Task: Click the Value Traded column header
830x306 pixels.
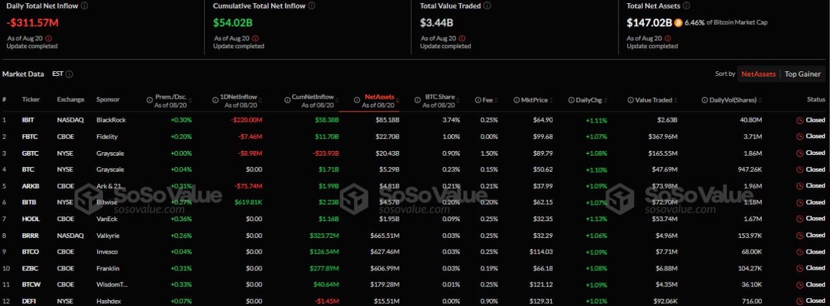Action: pos(654,100)
